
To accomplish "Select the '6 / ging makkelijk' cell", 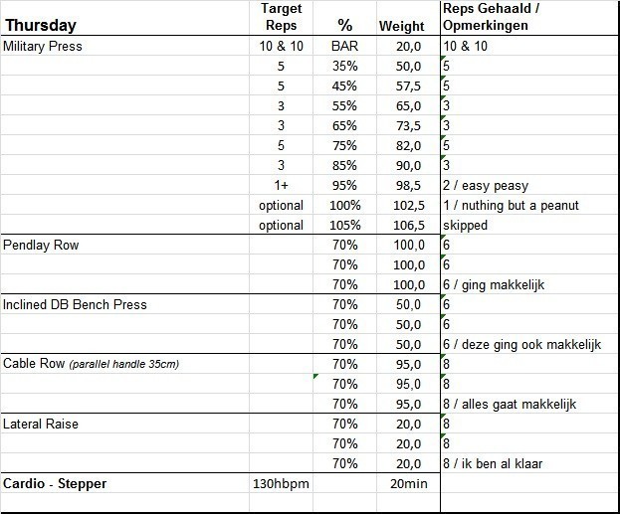I will 493,284.
